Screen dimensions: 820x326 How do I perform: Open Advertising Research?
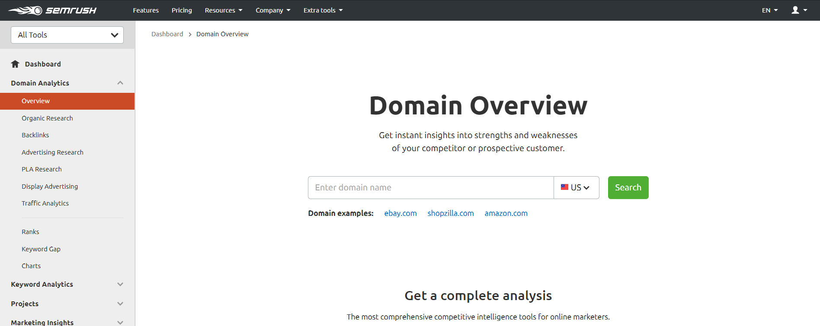tap(52, 152)
